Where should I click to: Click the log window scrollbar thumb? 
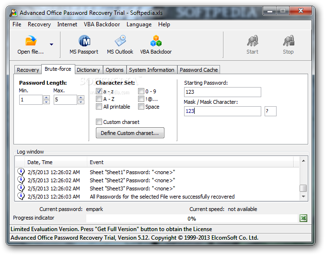(303, 188)
